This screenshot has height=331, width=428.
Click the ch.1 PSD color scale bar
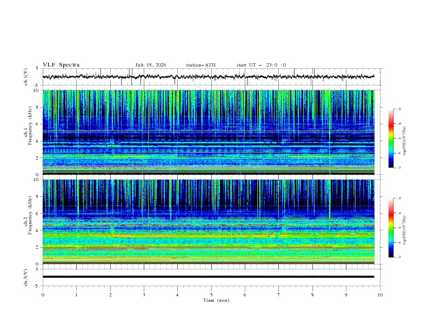coord(391,138)
